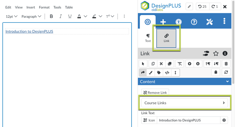Open the accessibility checker tab
Screen dimensions: 235x127
click(179, 22)
